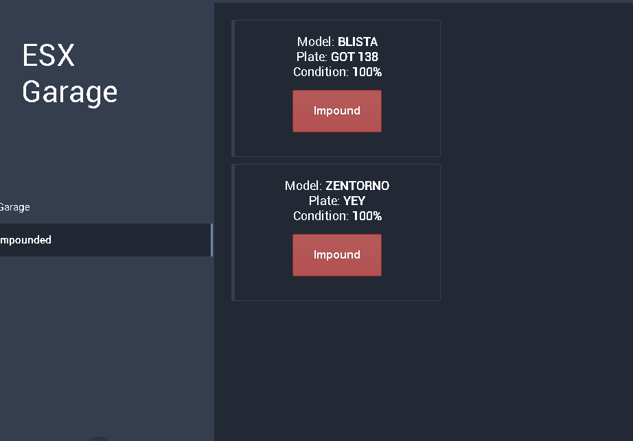Viewport: 633px width, 441px height.
Task: Click the ESX Garage title
Action: pyautogui.click(x=69, y=73)
